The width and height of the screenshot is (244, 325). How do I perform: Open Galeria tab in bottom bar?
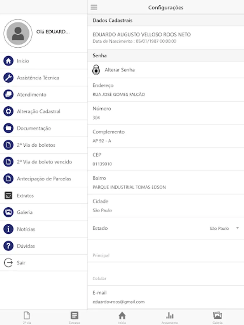tap(218, 317)
